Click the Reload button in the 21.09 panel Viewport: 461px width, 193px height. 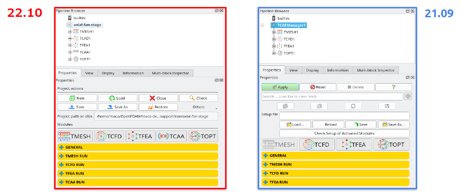tap(328, 124)
